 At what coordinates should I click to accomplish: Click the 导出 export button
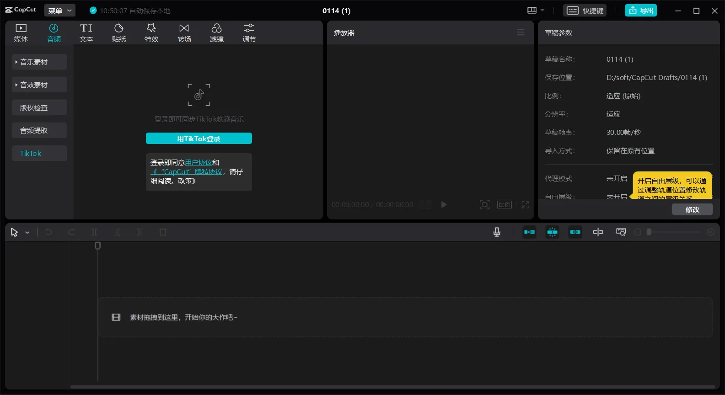click(x=641, y=11)
